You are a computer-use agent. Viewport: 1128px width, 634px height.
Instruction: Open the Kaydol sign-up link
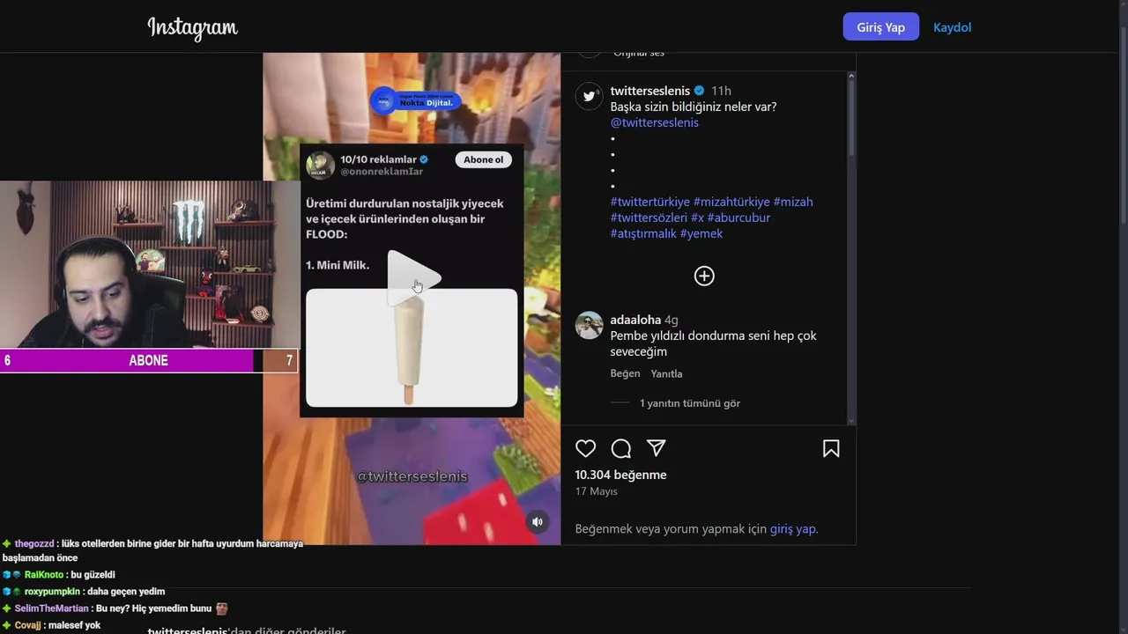pos(952,27)
